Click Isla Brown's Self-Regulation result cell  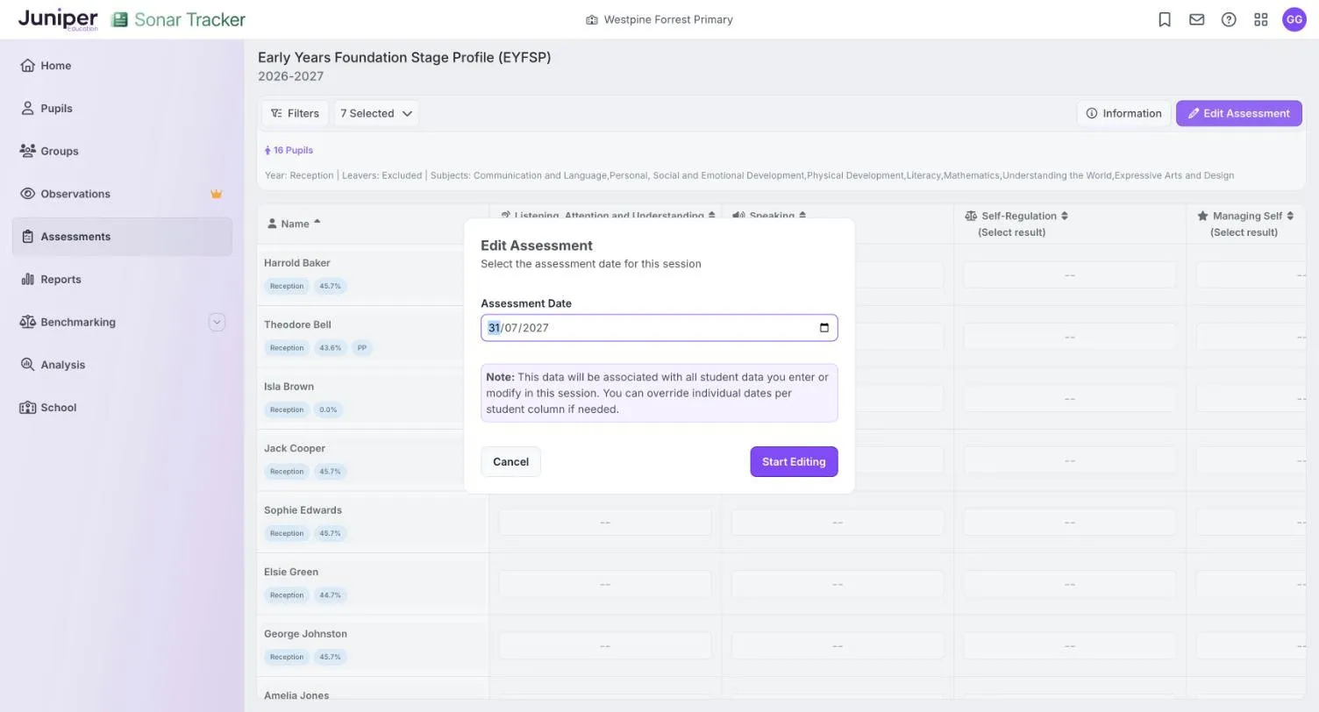click(1070, 399)
